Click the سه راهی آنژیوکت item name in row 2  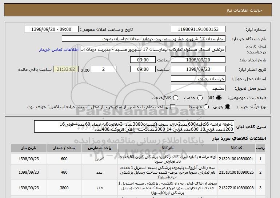coord(168,172)
